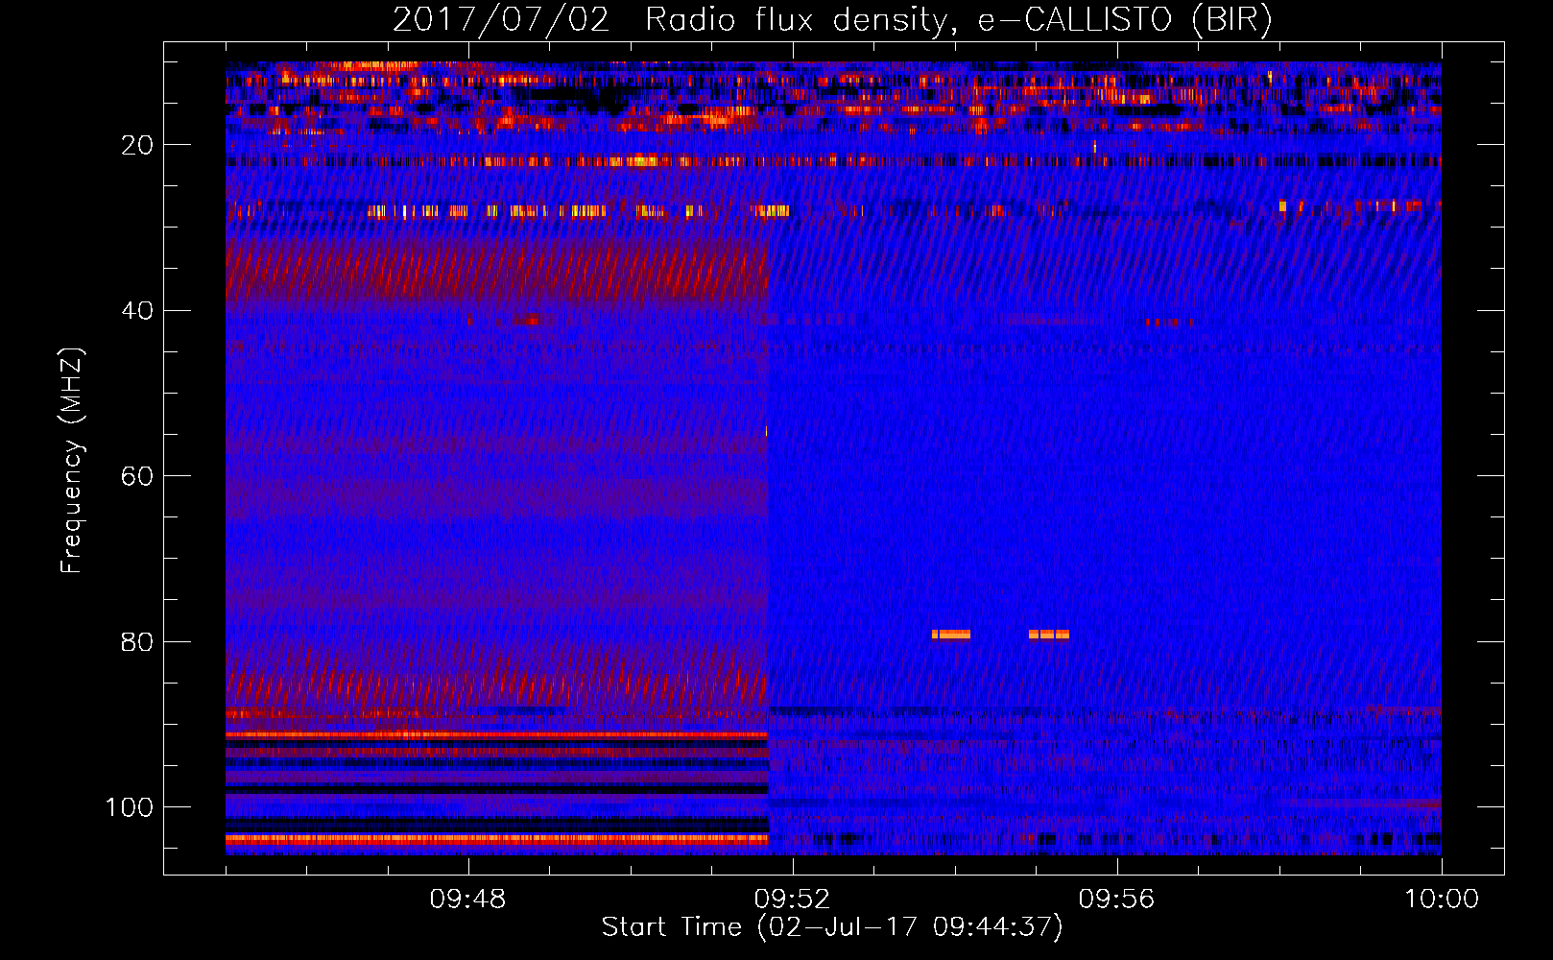Click the '60' frequency tick label

click(137, 476)
